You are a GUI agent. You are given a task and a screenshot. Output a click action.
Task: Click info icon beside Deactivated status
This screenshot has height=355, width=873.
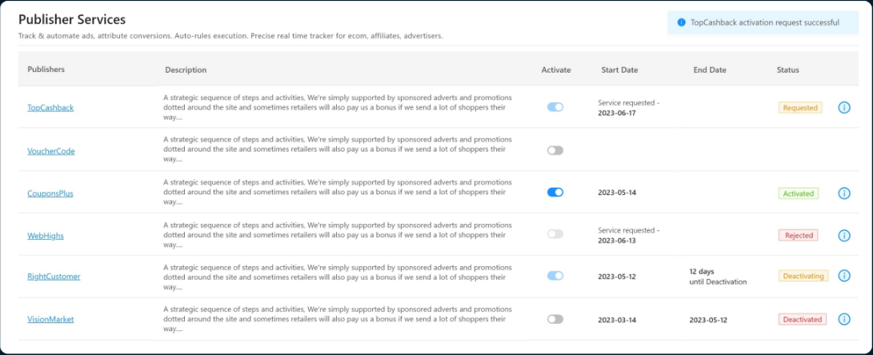click(x=844, y=319)
